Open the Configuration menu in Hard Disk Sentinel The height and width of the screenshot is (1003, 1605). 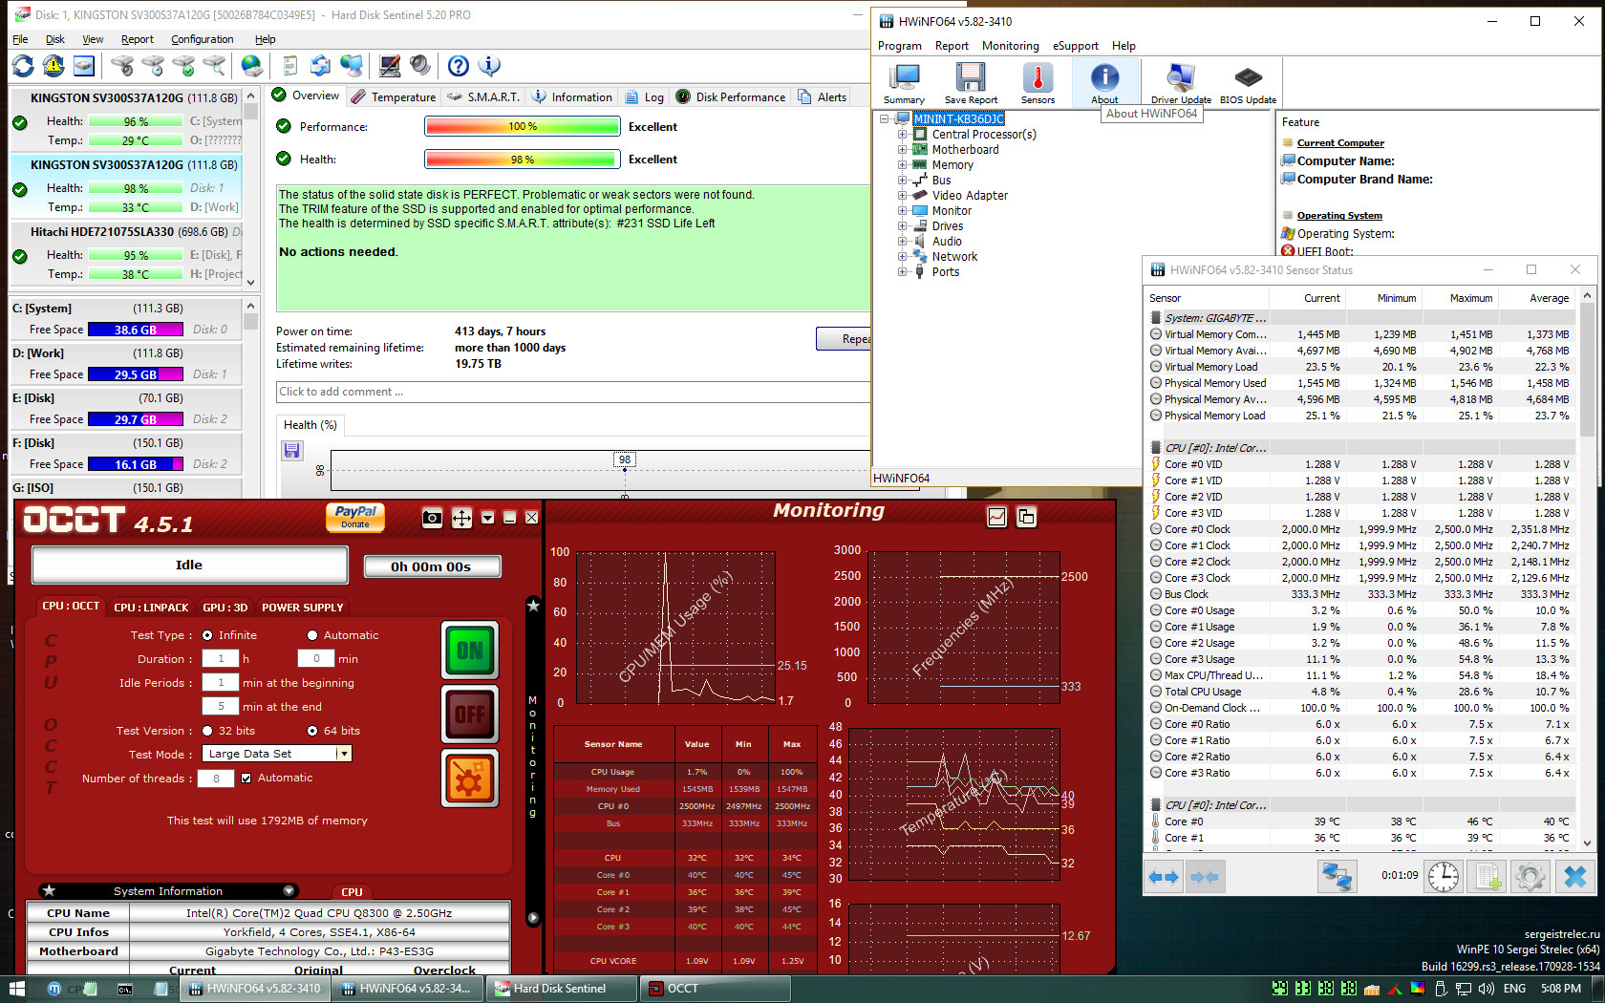click(x=202, y=39)
